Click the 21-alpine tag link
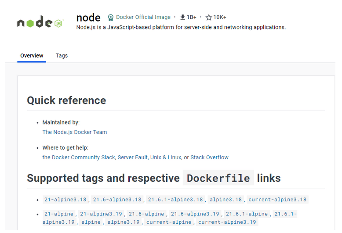342x233 pixels. pyautogui.click(x=59, y=214)
